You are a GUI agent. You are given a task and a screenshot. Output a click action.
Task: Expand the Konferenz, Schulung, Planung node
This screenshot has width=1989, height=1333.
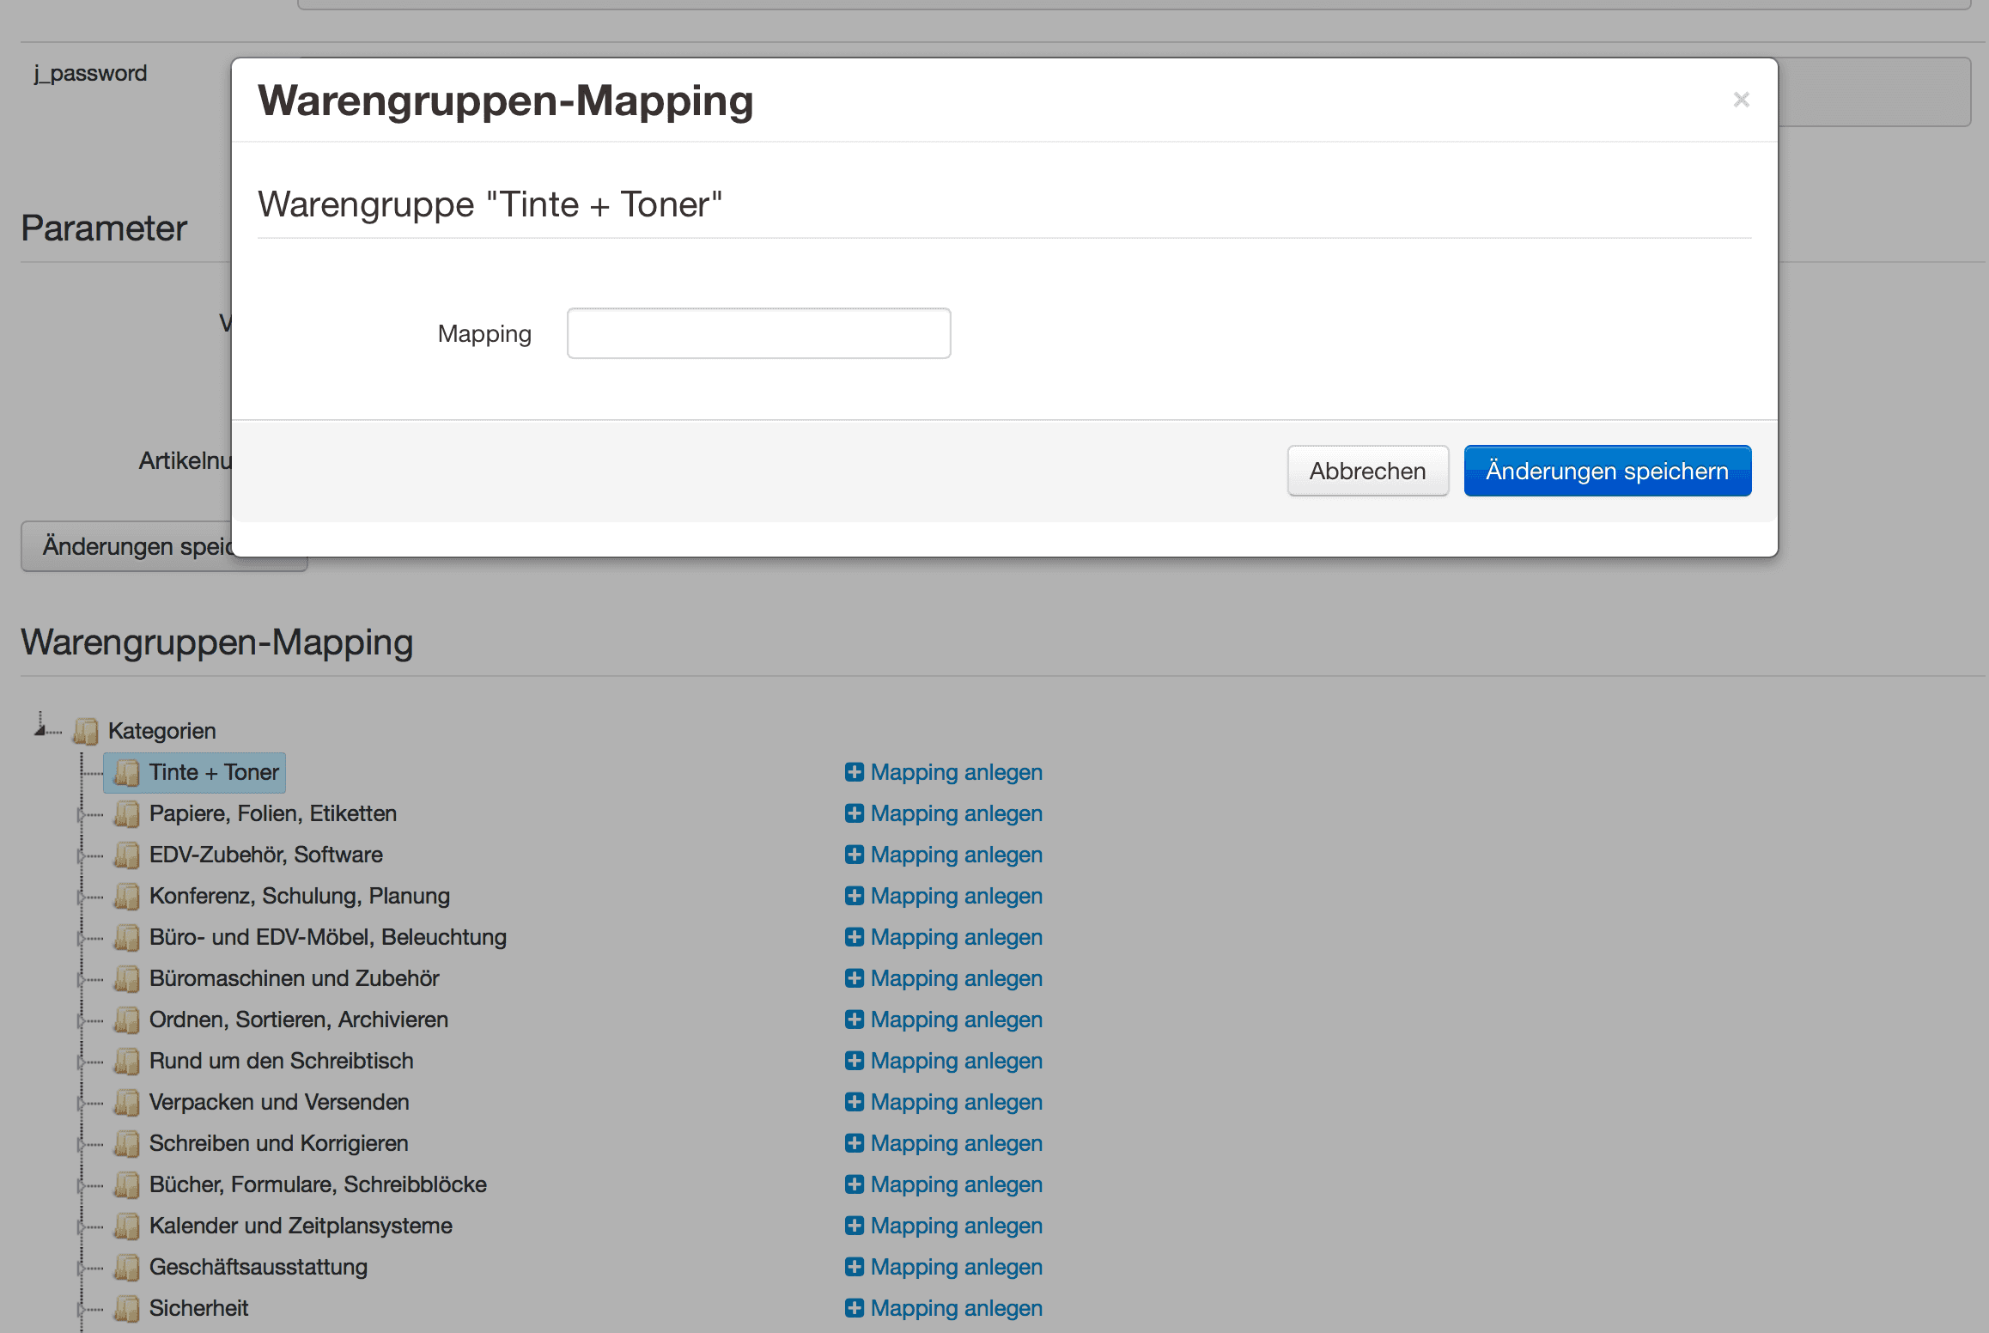coord(82,896)
